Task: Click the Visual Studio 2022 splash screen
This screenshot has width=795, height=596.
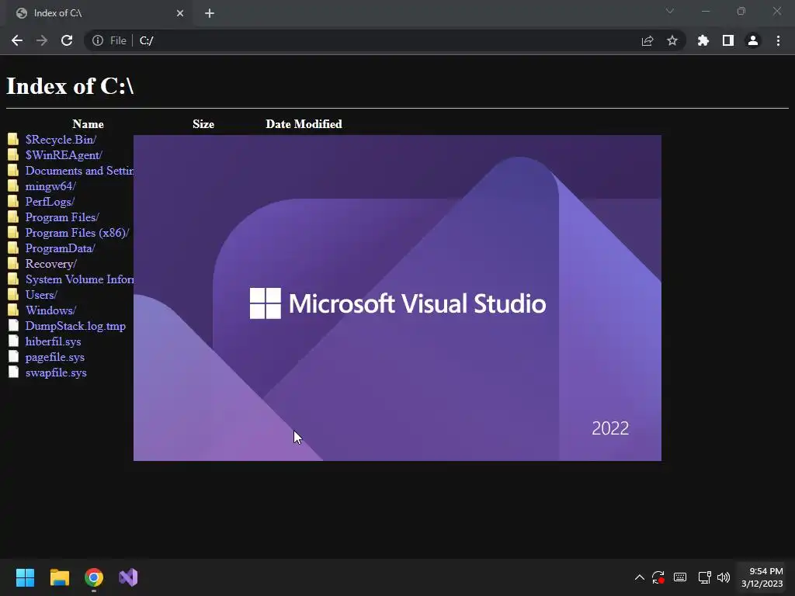Action: tap(397, 298)
